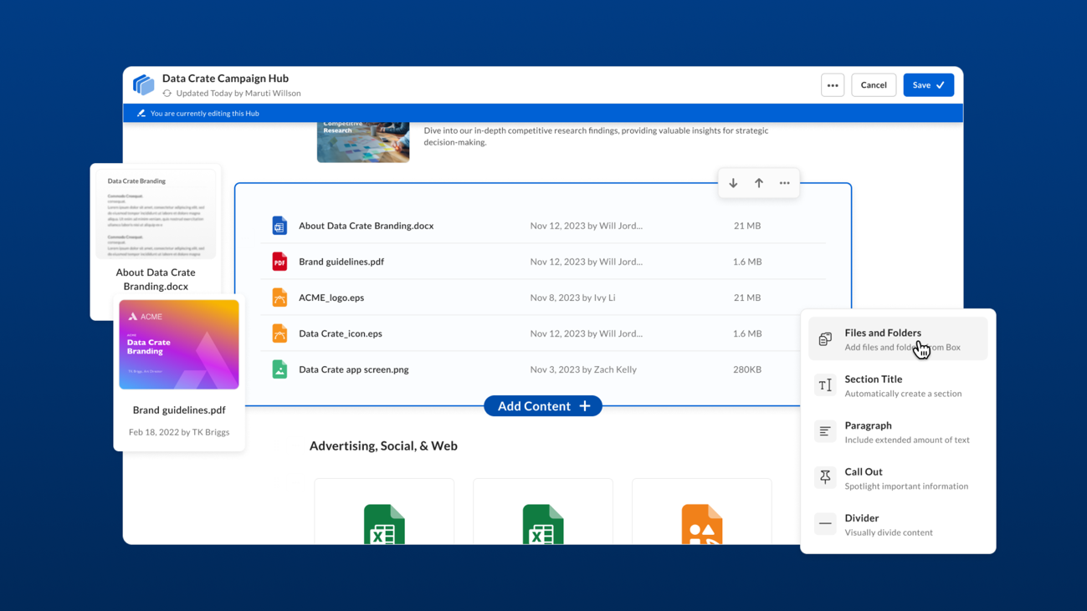This screenshot has height=611, width=1087.
Task: Open the second green spreadsheet file card
Action: point(543,512)
